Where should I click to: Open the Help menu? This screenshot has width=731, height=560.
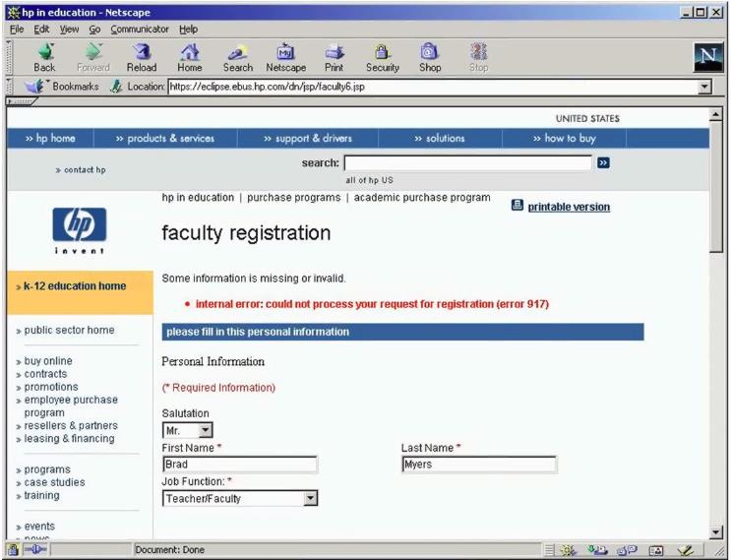click(188, 30)
